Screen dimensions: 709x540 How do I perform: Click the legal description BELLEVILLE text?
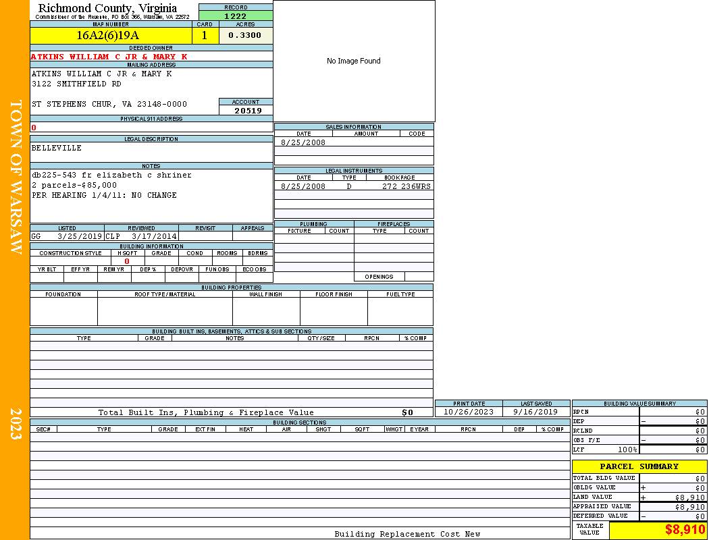tap(57, 148)
